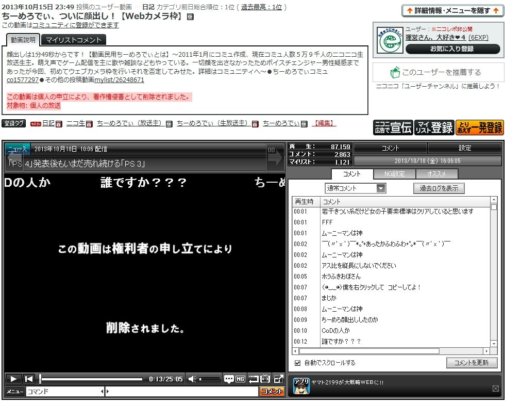Hide details with 詳細情報・メニューを隠す button

(x=452, y=11)
